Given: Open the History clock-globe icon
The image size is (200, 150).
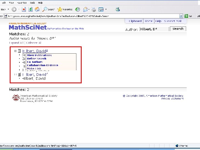Looking at the screenshot, I should click(x=77, y=9).
